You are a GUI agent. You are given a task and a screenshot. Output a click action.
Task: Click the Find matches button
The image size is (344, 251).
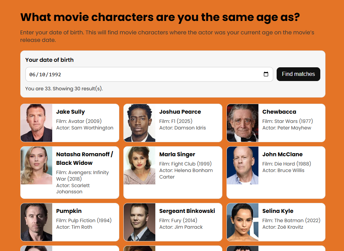click(298, 74)
